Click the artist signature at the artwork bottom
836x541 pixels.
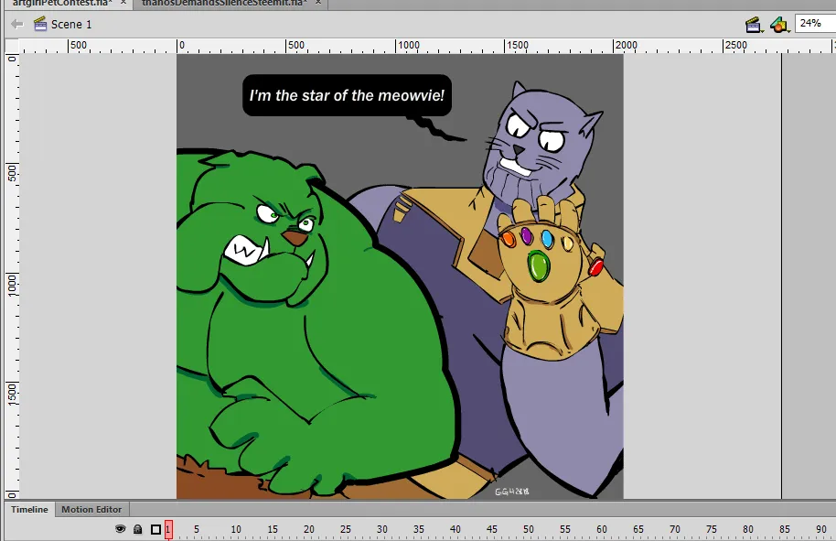point(512,492)
